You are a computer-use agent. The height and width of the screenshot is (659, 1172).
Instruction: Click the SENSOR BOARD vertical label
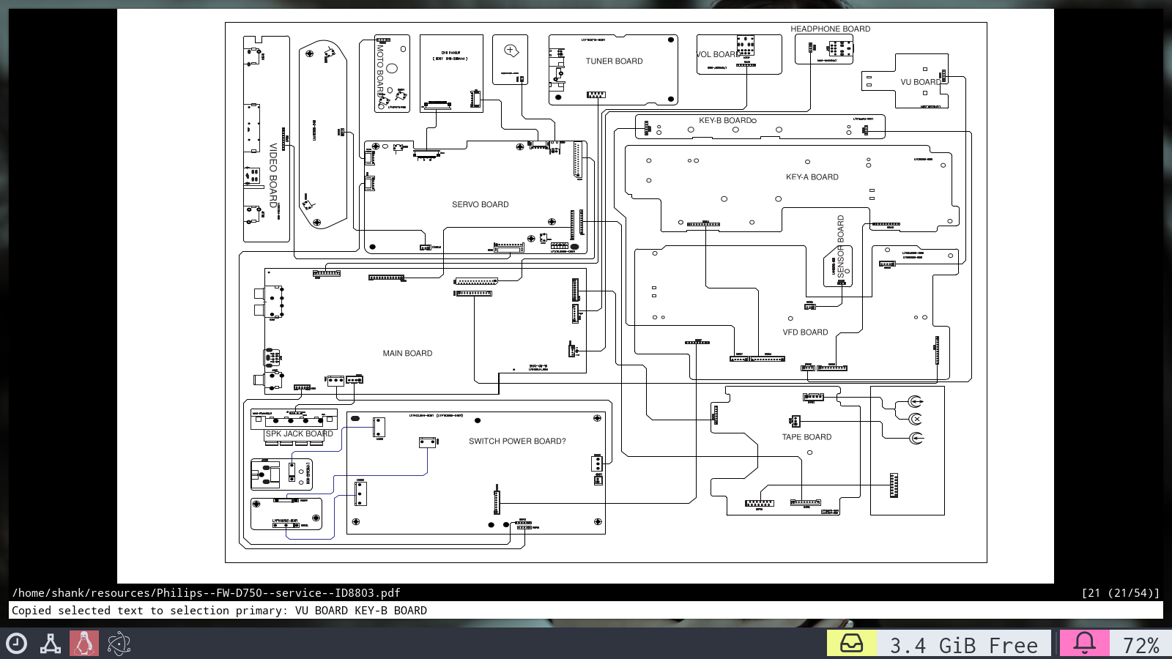pyautogui.click(x=841, y=246)
